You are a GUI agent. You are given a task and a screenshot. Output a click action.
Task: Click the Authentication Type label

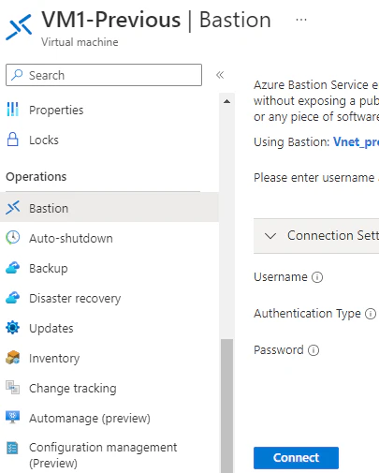pyautogui.click(x=307, y=313)
